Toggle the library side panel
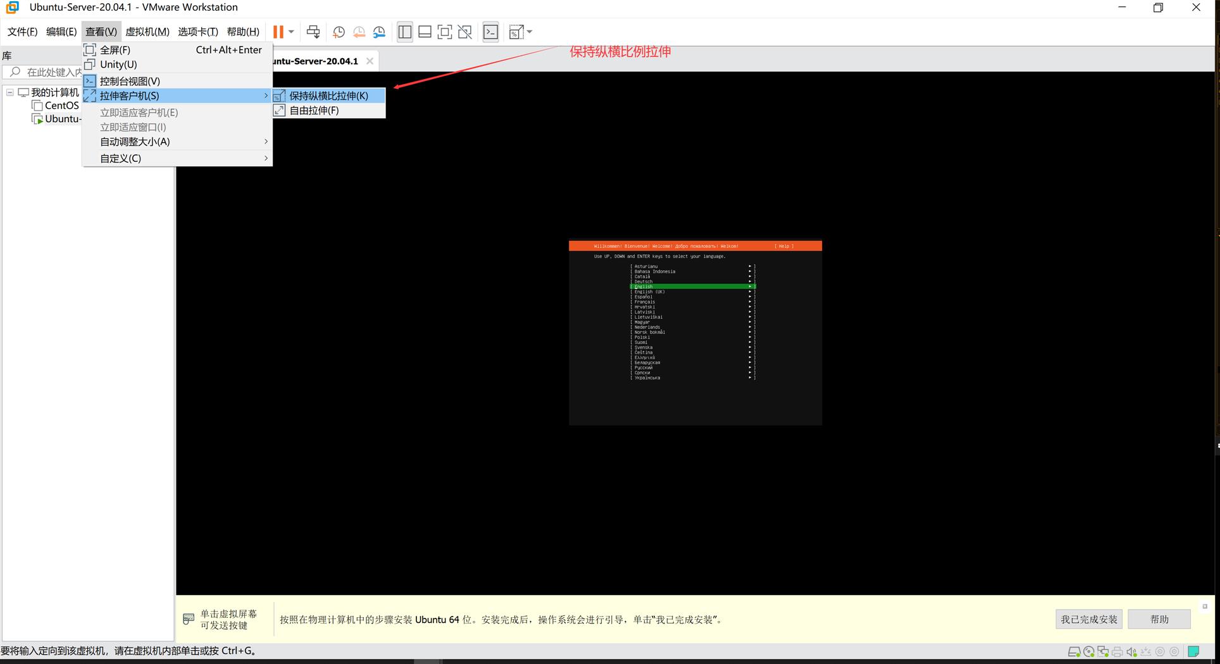The height and width of the screenshot is (664, 1220). pyautogui.click(x=405, y=32)
